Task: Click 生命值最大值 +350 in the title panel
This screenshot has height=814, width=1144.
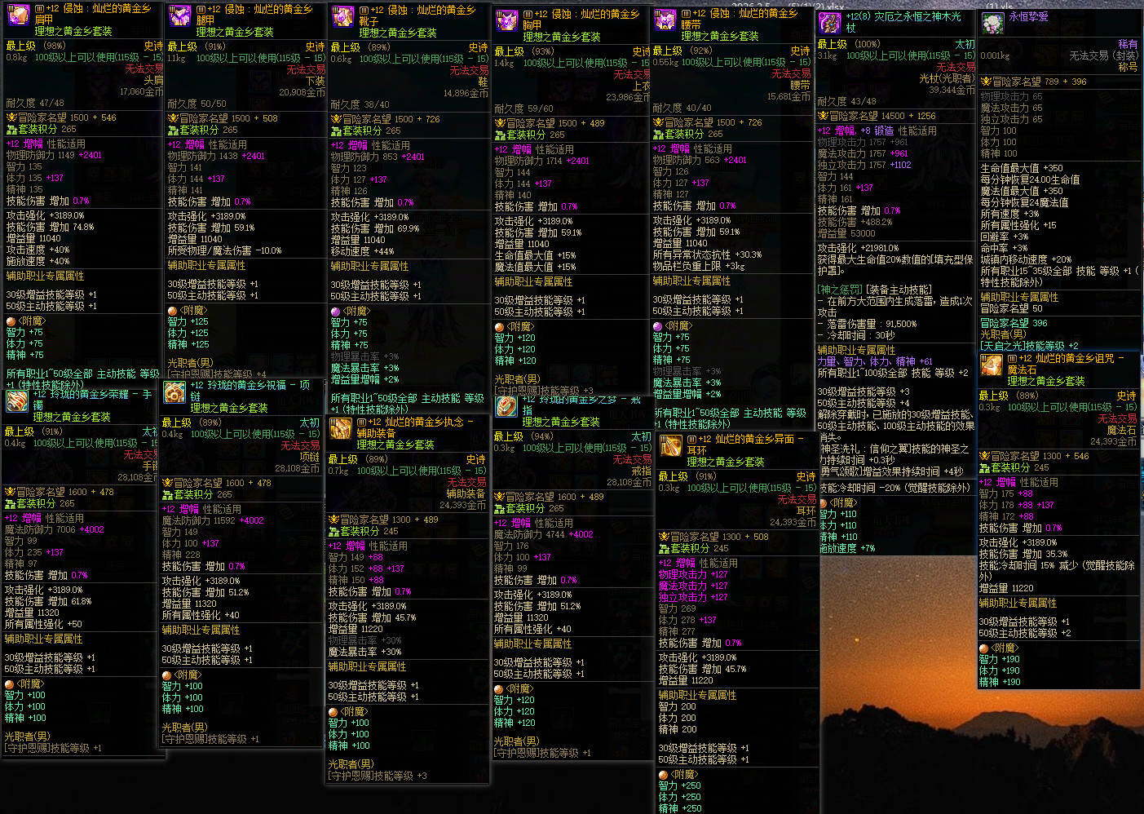Action: 1022,168
